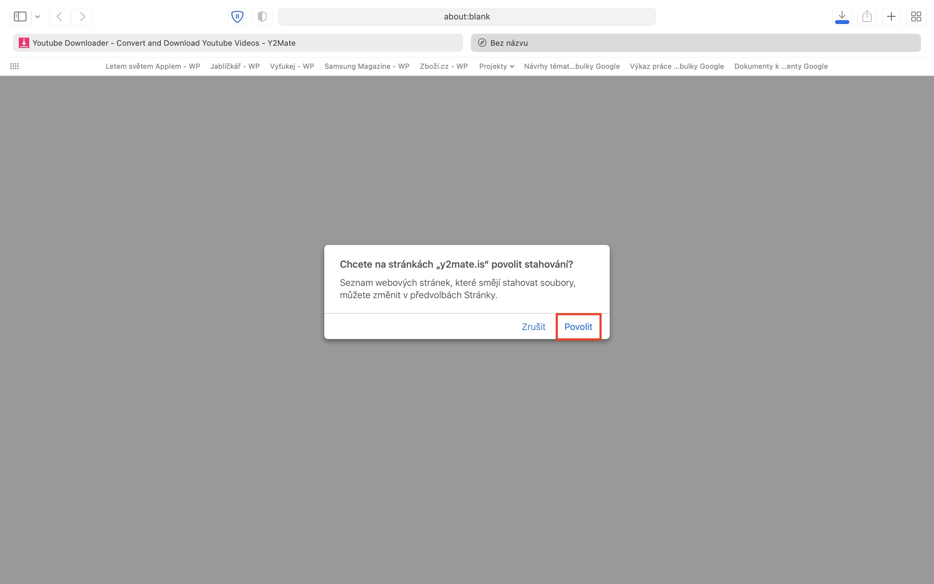Toggle the Safari sidebar icon
The height and width of the screenshot is (584, 934).
tap(20, 17)
